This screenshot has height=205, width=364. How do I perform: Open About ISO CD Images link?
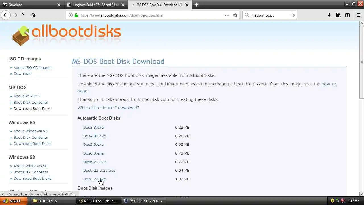pyautogui.click(x=33, y=67)
